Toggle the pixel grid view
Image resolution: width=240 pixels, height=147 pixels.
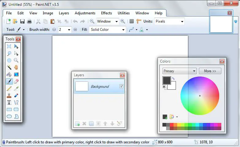tap(131, 21)
